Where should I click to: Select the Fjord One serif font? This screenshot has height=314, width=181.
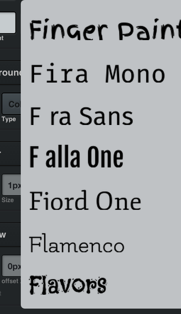click(x=85, y=200)
